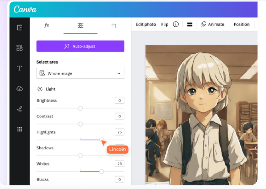The image size is (266, 189).
Task: Click the Highlights slider handle
Action: (102, 140)
